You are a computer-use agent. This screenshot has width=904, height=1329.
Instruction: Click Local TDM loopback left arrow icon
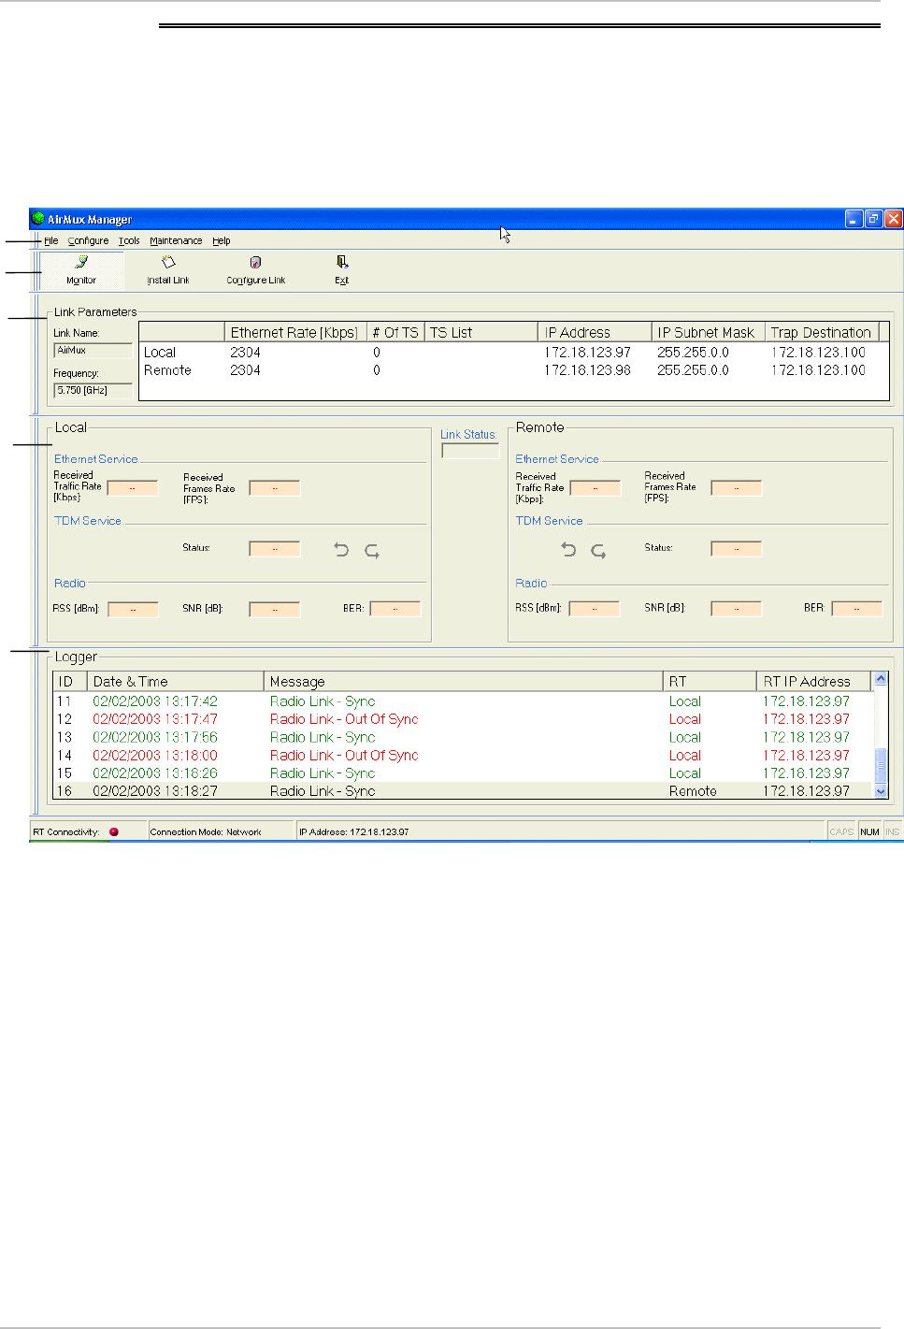341,550
